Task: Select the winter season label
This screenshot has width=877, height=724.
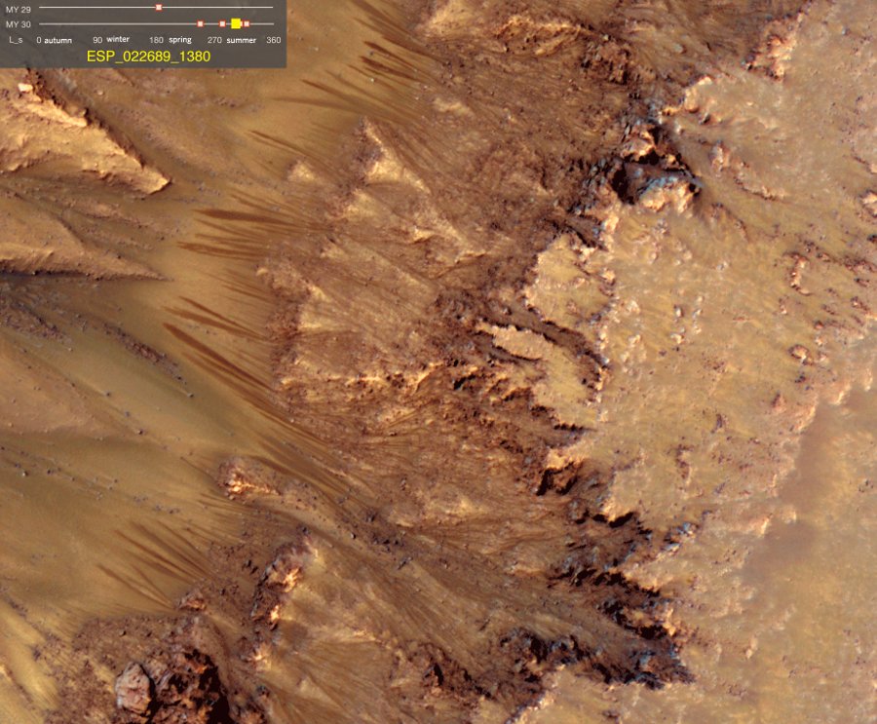Action: [x=118, y=40]
